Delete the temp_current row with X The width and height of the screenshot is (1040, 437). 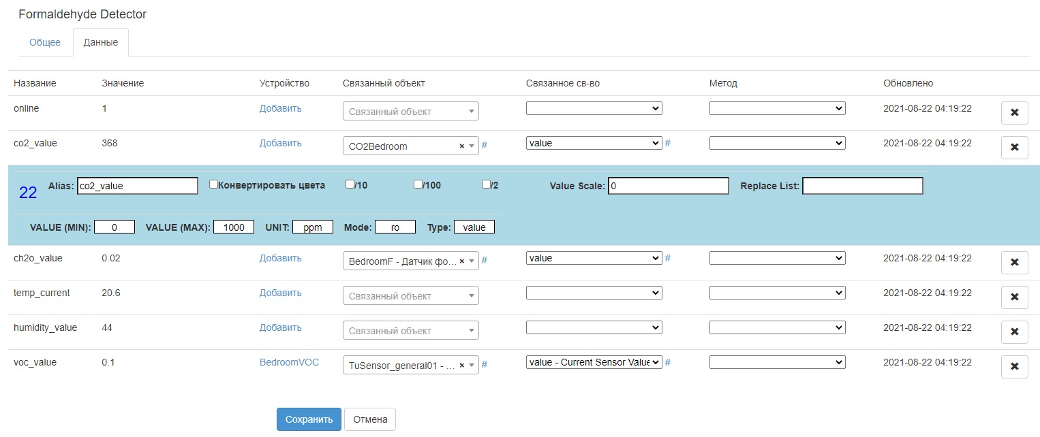(1014, 297)
